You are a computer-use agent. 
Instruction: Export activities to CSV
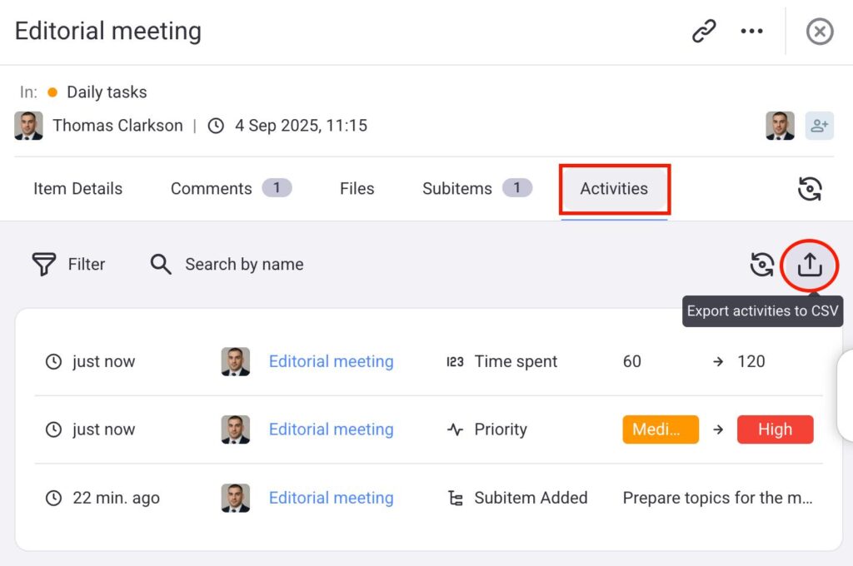point(810,266)
